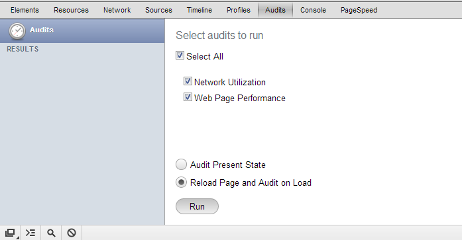The height and width of the screenshot is (240, 462).
Task: Open the PageSpeed tab
Action: tap(359, 10)
